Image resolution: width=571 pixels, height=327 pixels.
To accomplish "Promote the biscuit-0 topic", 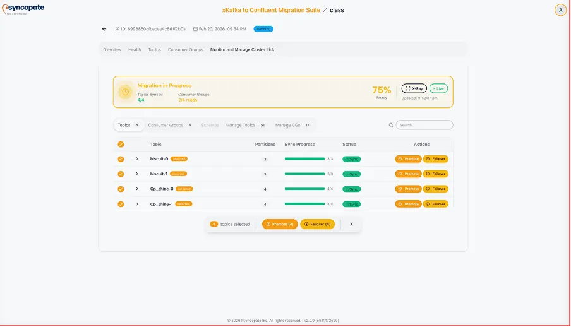I will (408, 159).
